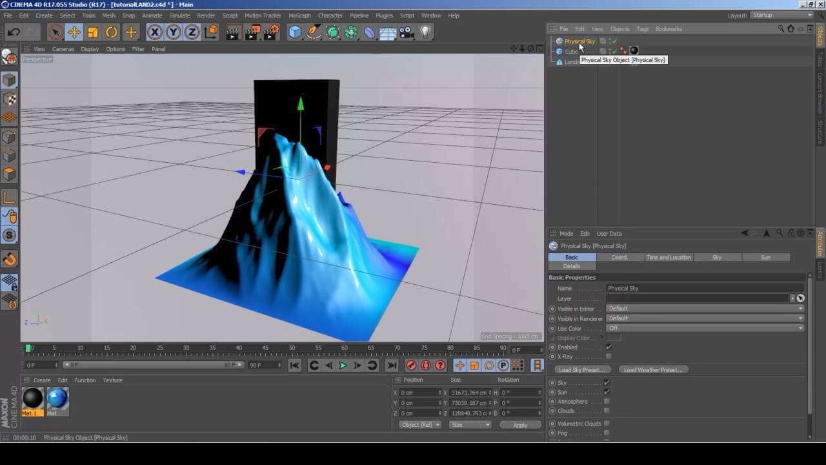This screenshot has height=465, width=826.
Task: Enable the Volumetric Clouds checkbox
Action: (607, 424)
